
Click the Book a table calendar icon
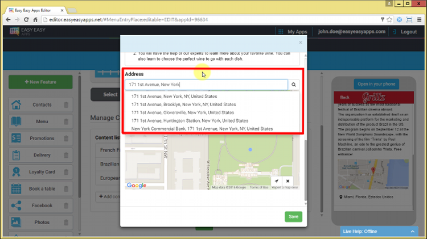(16, 188)
